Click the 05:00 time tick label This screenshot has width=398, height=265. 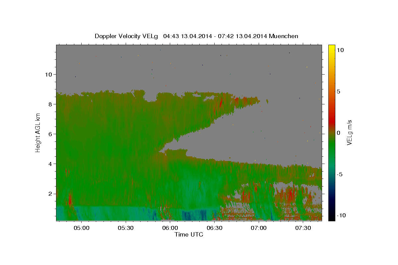click(82, 228)
